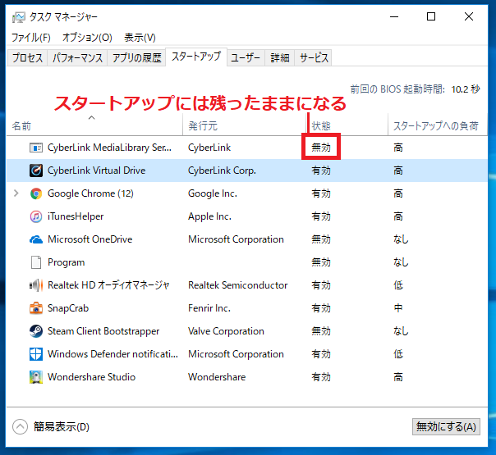This screenshot has width=496, height=455.
Task: Click 有効 status of iTunesHelper row
Action: click(x=321, y=216)
